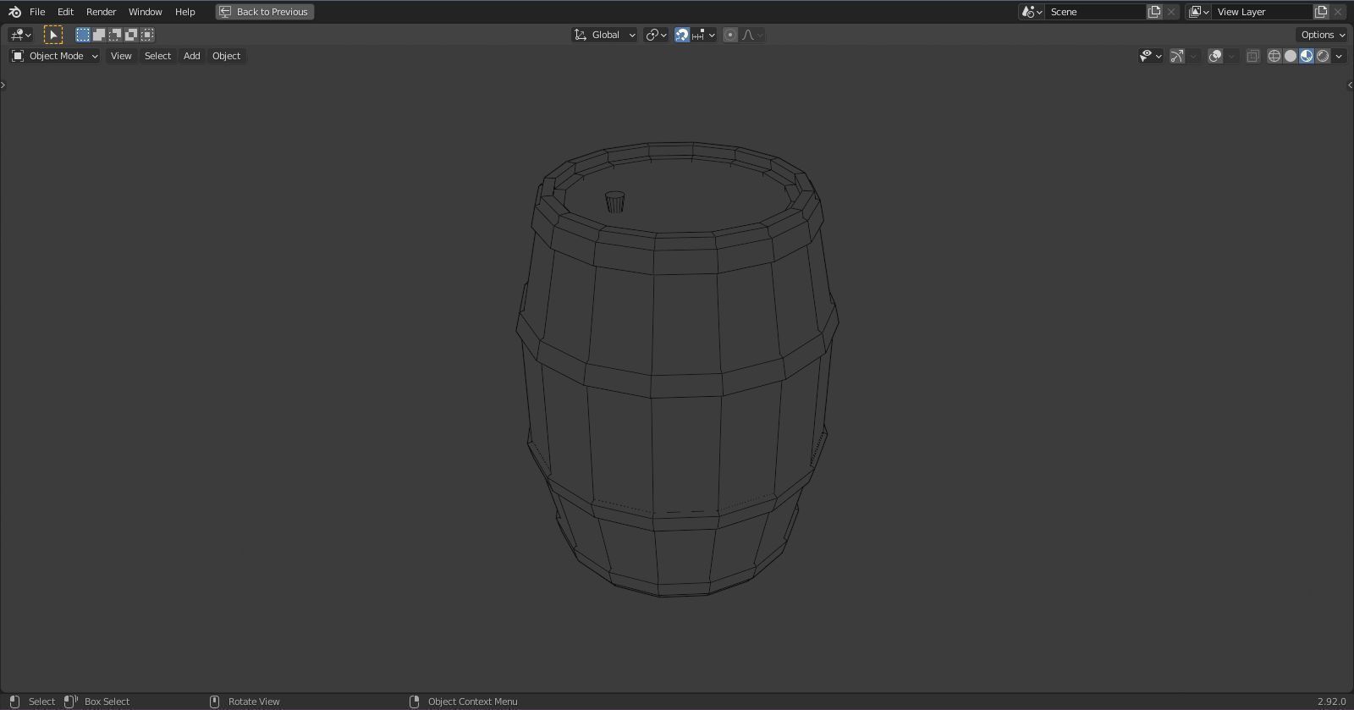Click the 2.92.0 version text

tap(1331, 702)
